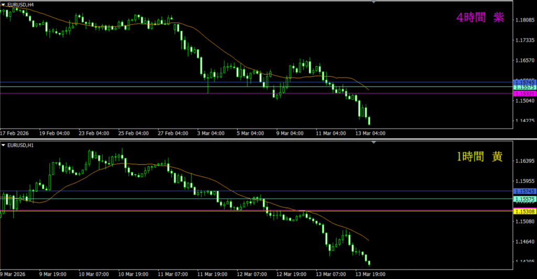Click the '11 Mar 04:00' label on H4 axis

[x=331, y=133]
